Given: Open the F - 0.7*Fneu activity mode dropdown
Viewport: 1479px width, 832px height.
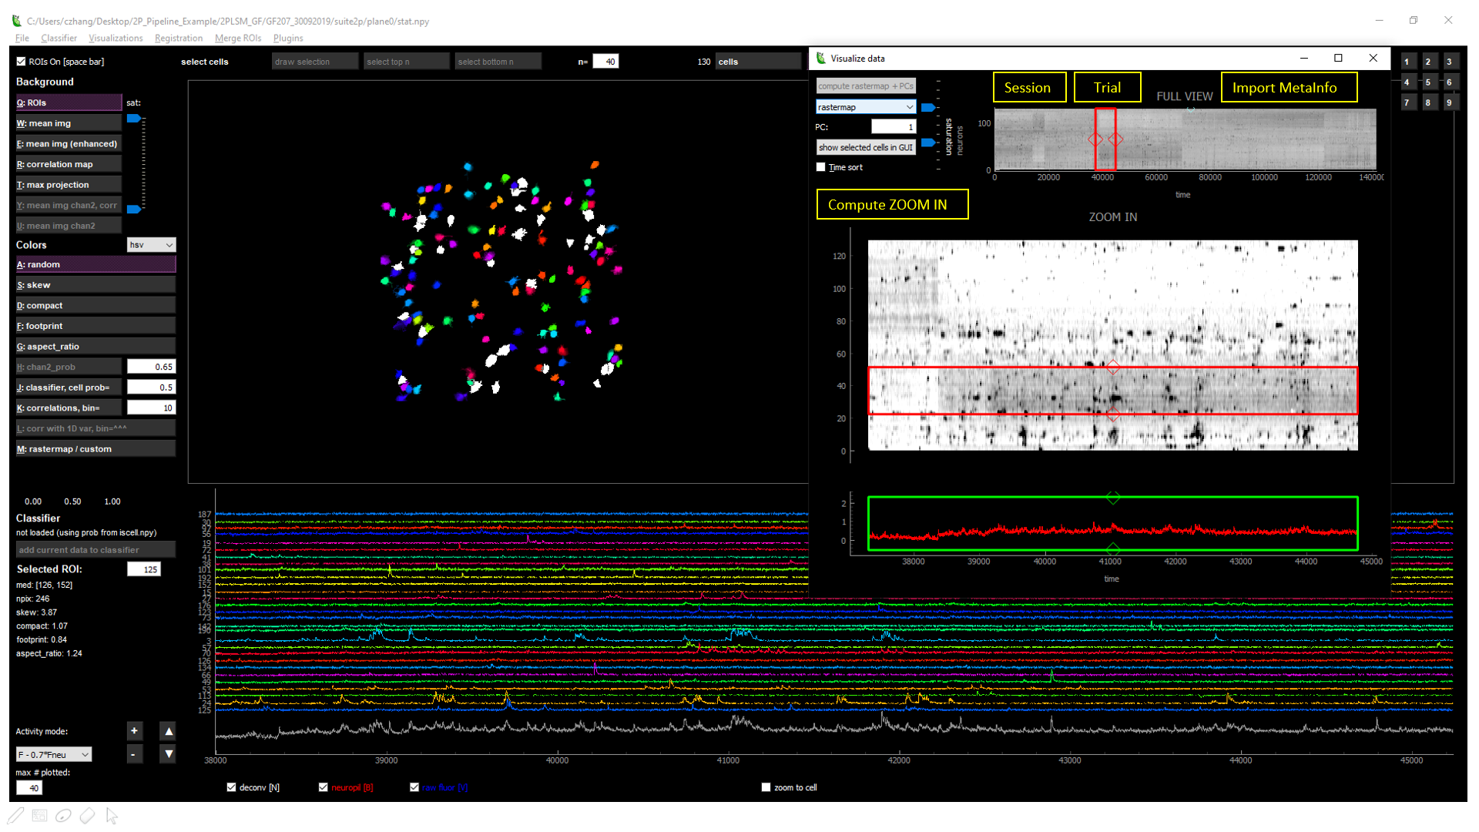Looking at the screenshot, I should [54, 754].
